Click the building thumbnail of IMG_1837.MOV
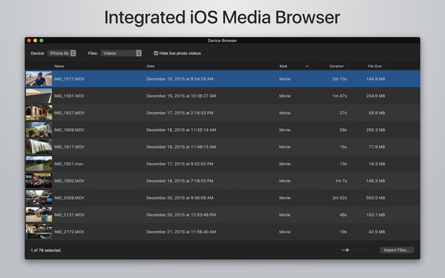 click(x=39, y=112)
